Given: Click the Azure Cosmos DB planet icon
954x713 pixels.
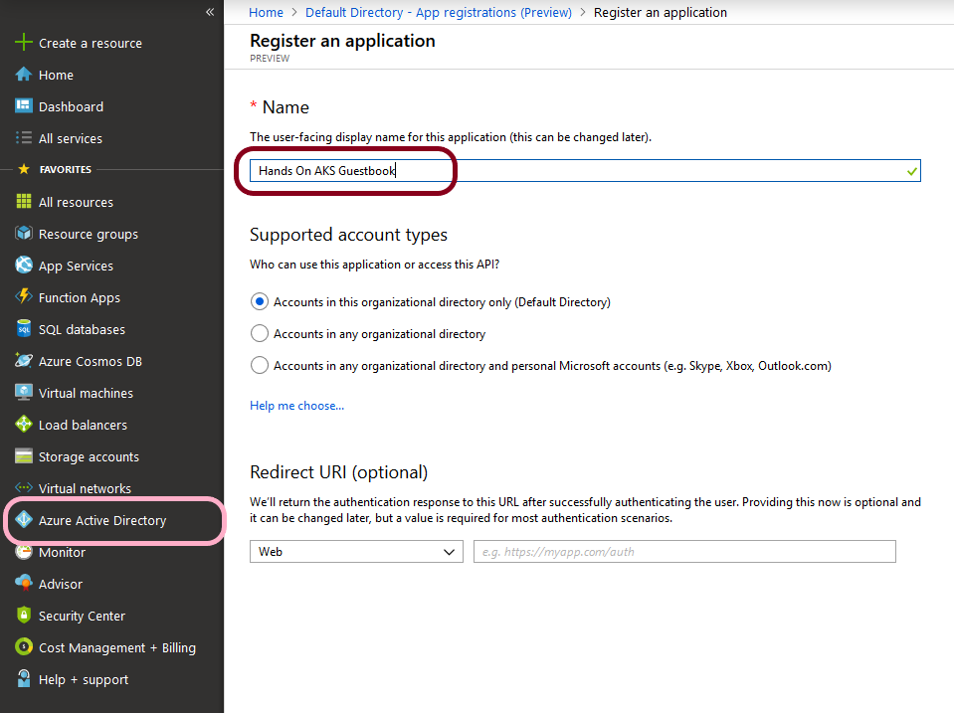Looking at the screenshot, I should pyautogui.click(x=23, y=360).
